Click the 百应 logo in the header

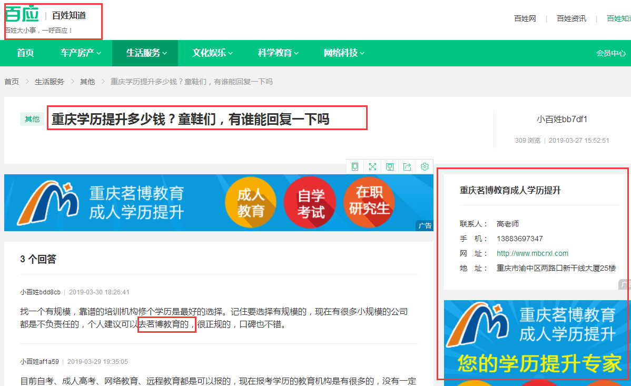(x=22, y=14)
